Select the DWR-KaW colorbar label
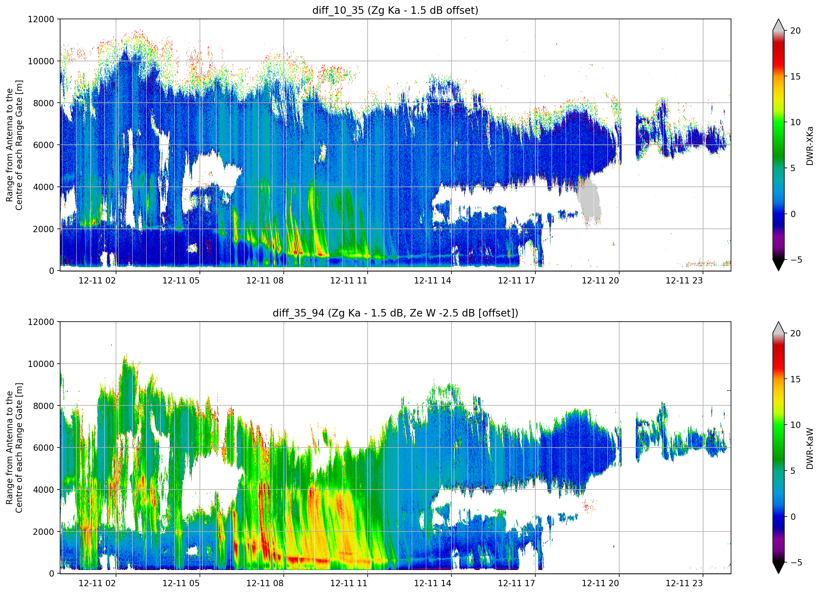 (x=809, y=448)
